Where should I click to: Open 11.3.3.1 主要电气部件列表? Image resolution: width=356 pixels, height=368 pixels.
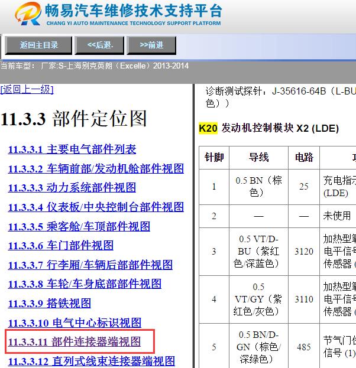pyautogui.click(x=72, y=149)
